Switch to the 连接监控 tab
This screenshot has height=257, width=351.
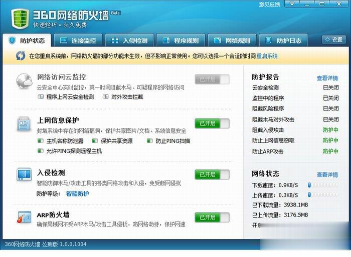pyautogui.click(x=78, y=40)
